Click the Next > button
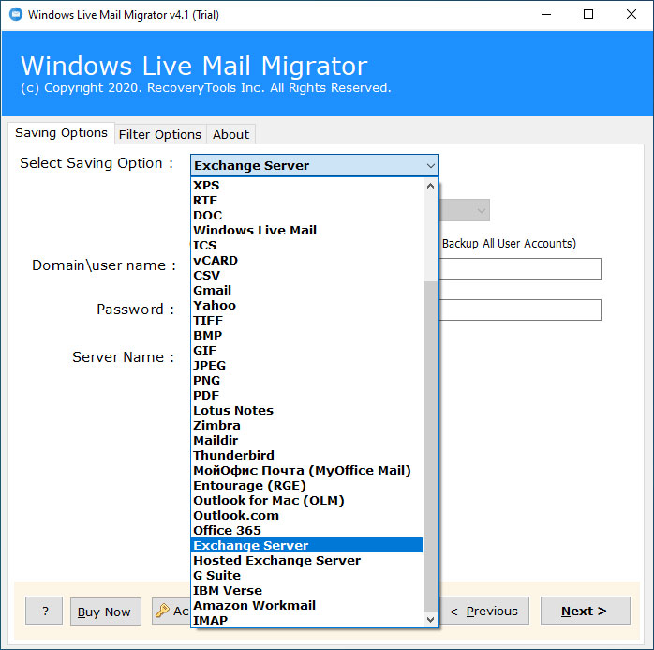 (585, 612)
